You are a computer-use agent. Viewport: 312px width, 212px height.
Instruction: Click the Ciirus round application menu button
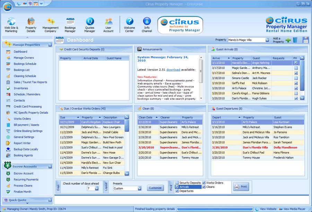(x=8, y=7)
